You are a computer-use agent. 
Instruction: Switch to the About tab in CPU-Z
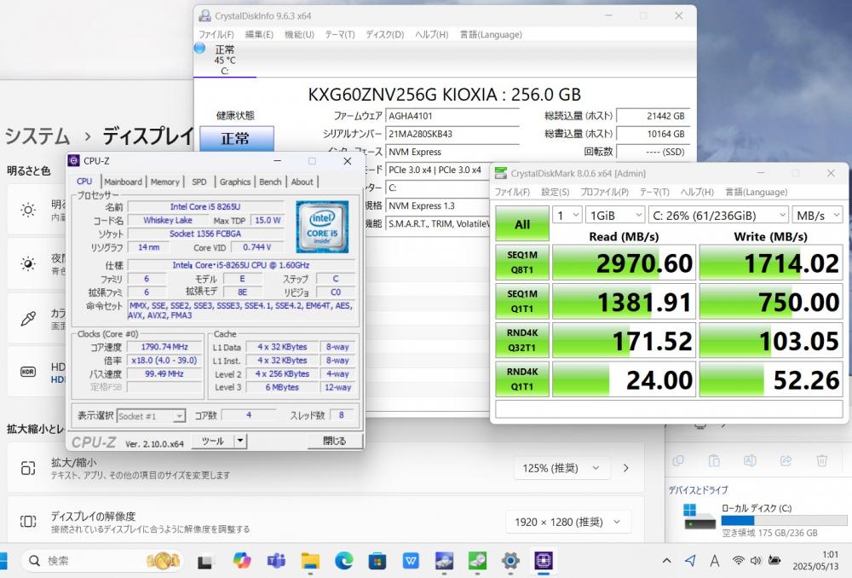pos(302,182)
